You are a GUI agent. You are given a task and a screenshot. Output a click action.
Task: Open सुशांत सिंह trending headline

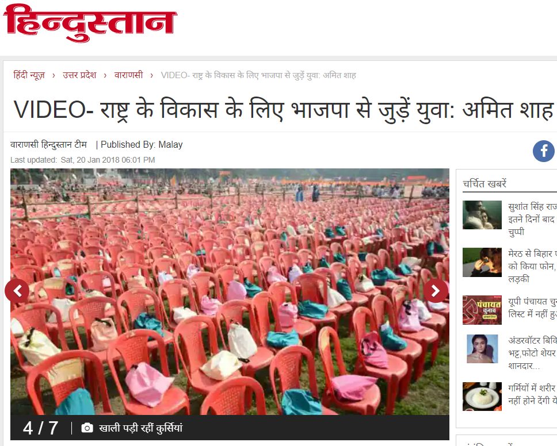(532, 219)
